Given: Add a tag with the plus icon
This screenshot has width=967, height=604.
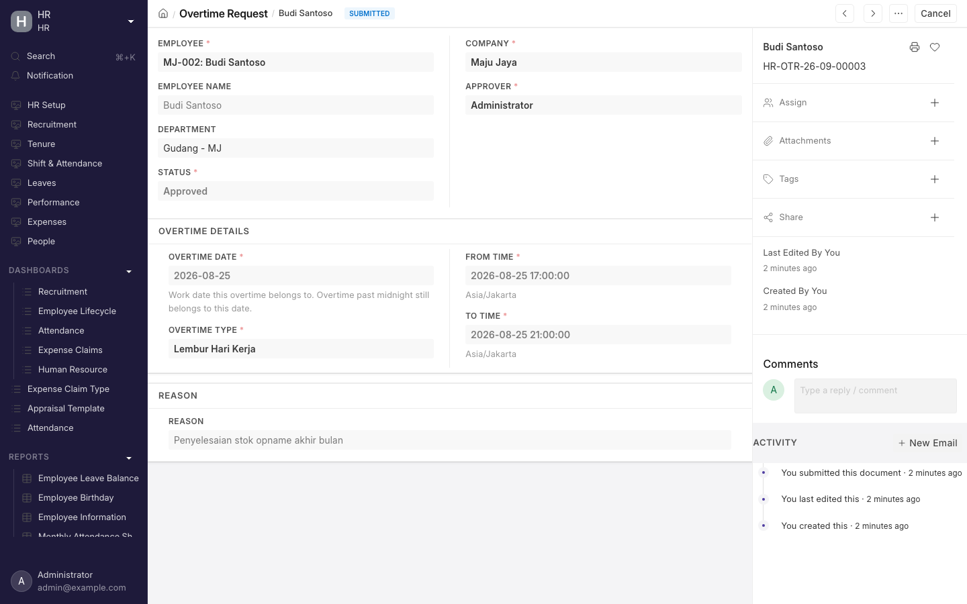Looking at the screenshot, I should [x=935, y=179].
